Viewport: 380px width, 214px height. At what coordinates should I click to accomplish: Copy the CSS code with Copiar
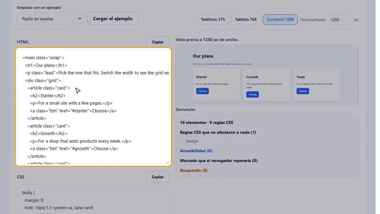click(158, 177)
